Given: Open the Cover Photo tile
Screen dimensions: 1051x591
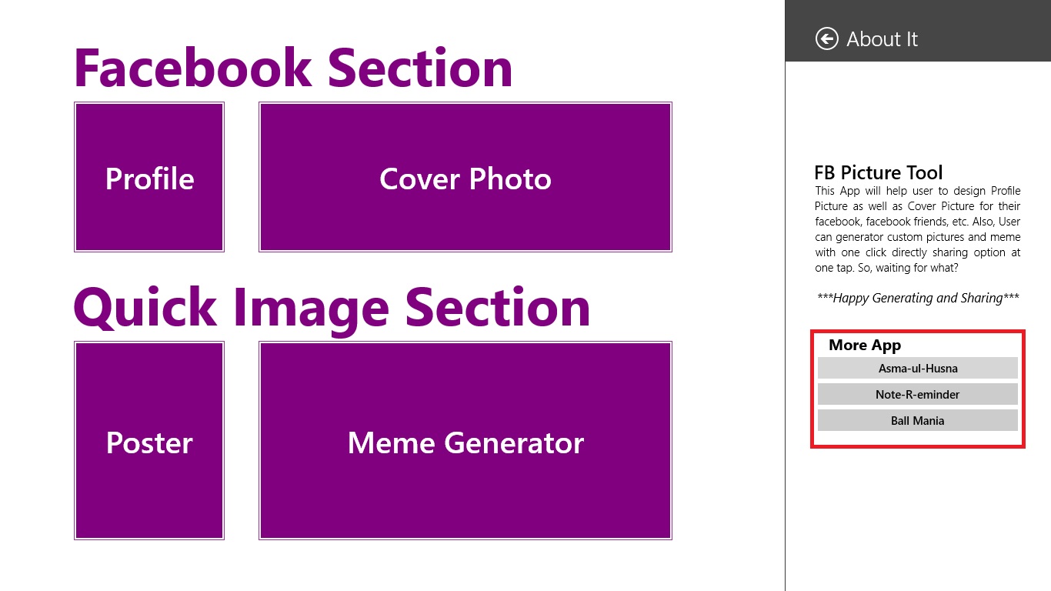Looking at the screenshot, I should click(x=465, y=177).
